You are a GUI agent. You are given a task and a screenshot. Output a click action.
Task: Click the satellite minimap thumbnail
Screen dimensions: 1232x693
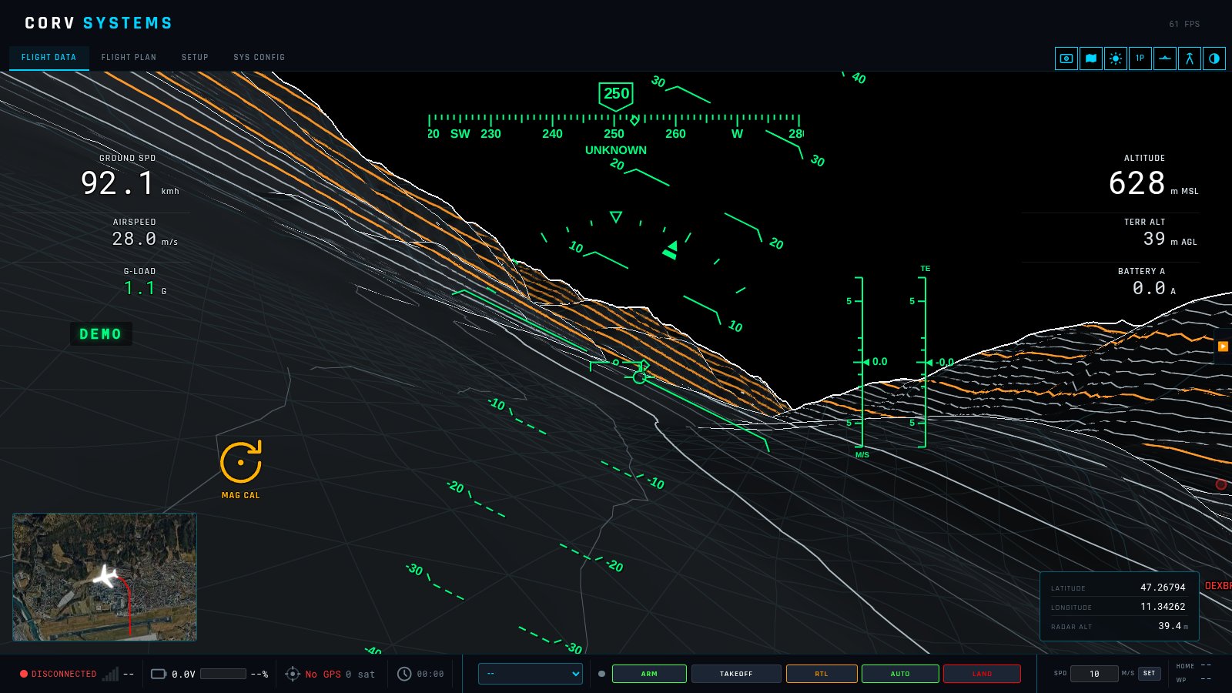click(105, 577)
